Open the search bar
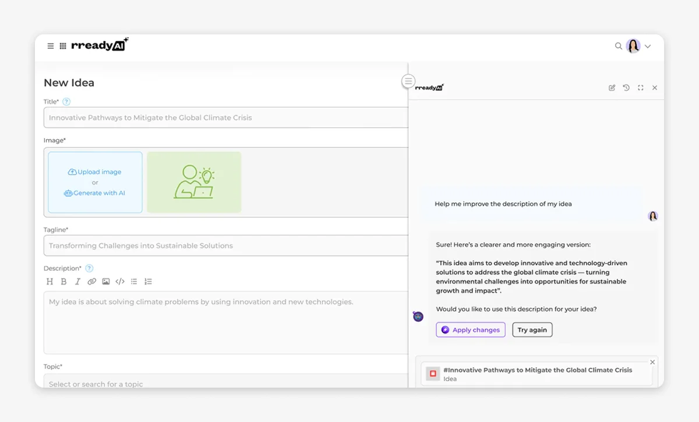699x422 pixels. point(619,45)
